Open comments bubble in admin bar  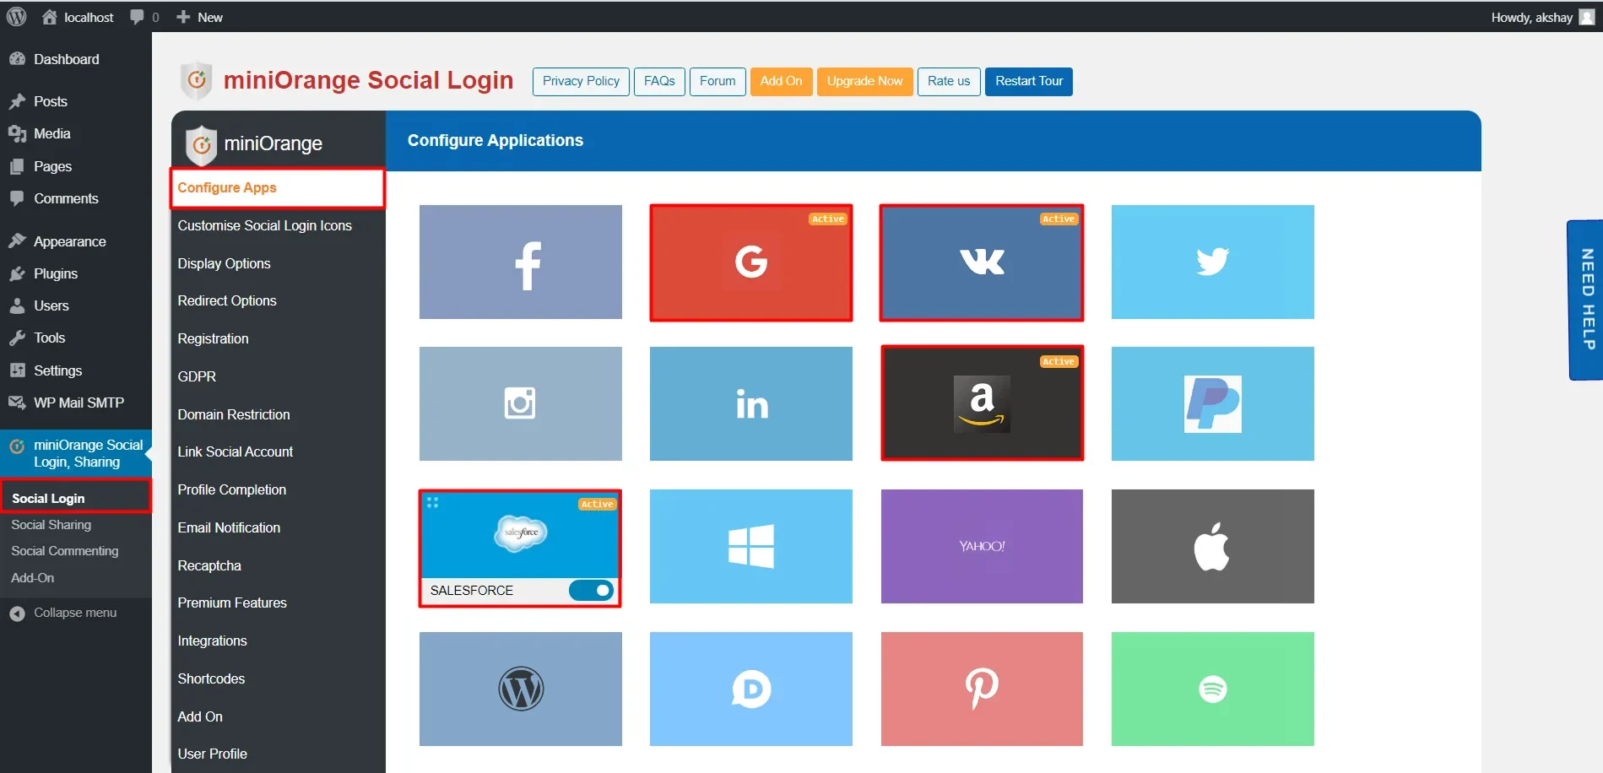coord(144,17)
